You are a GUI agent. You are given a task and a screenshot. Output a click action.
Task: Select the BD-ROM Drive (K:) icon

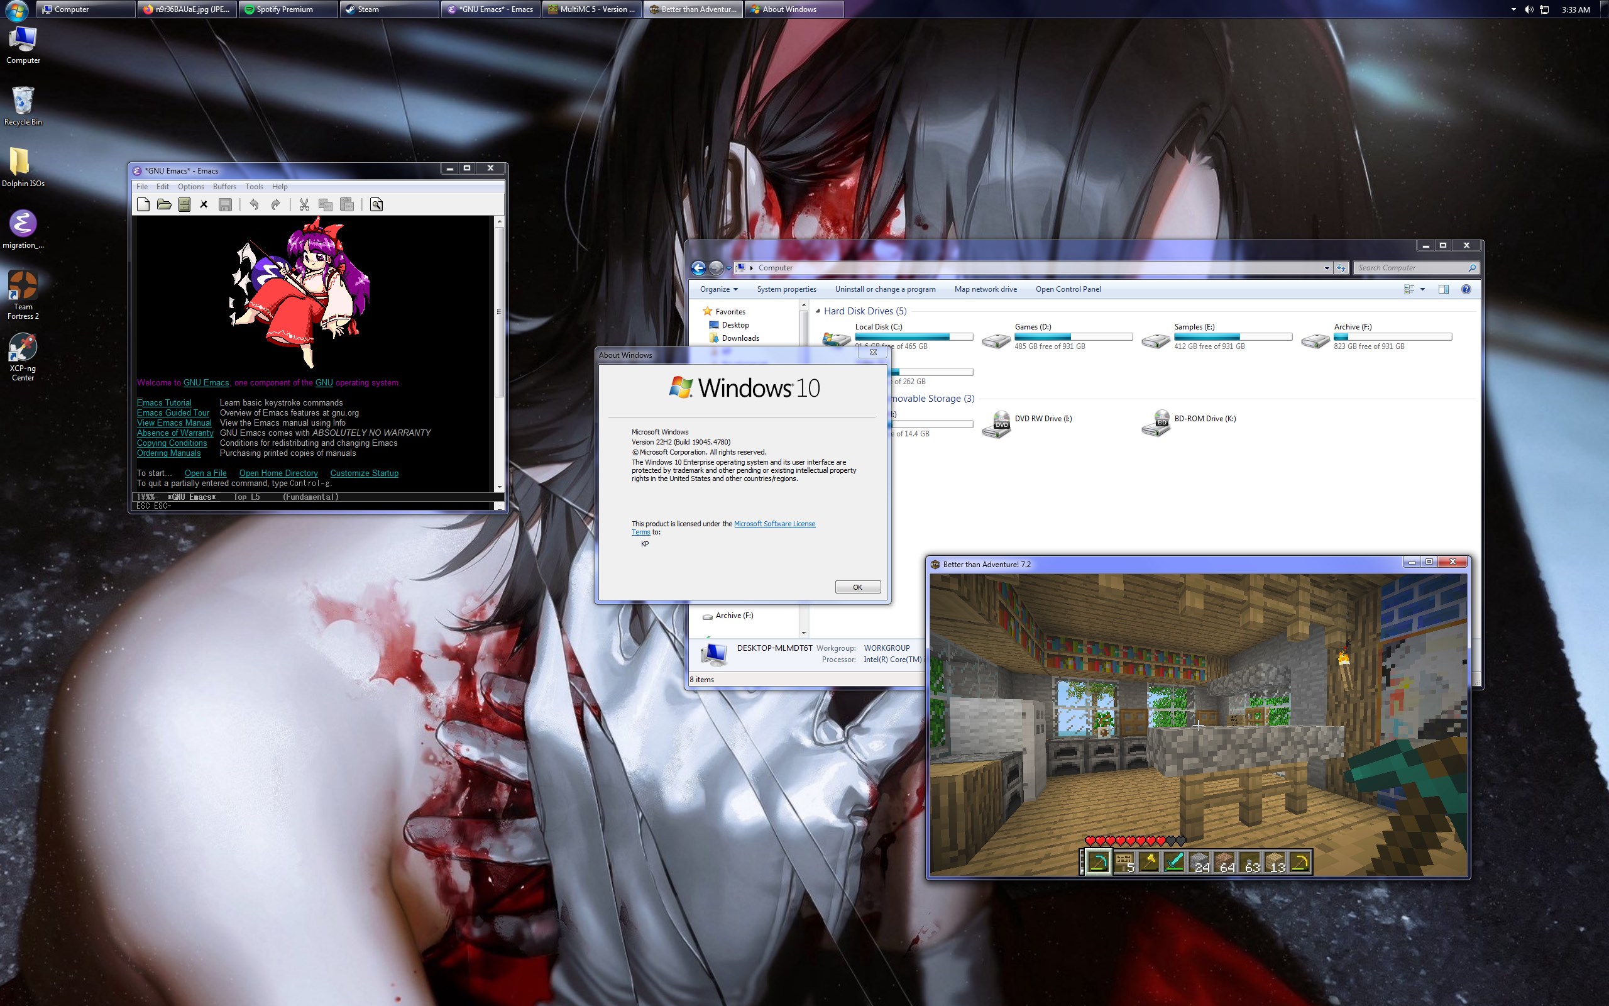coord(1156,423)
